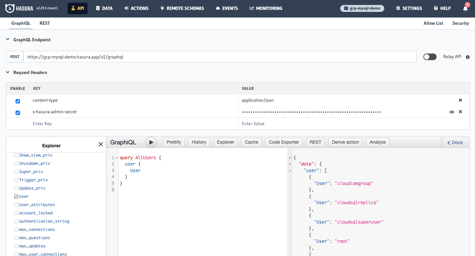Click "cloudiamgroup" in the response
Image resolution: width=475 pixels, height=256 pixels.
tap(354, 183)
